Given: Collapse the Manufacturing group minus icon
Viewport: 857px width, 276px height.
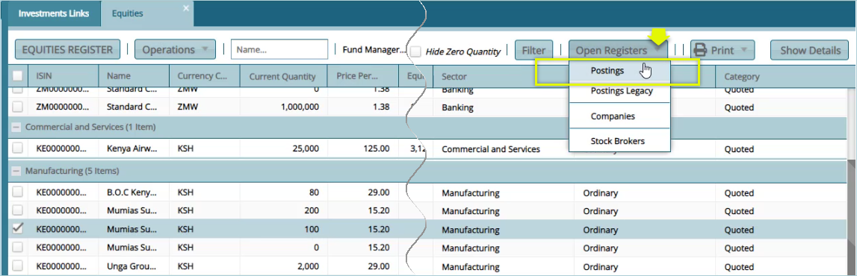Looking at the screenshot, I should [17, 172].
